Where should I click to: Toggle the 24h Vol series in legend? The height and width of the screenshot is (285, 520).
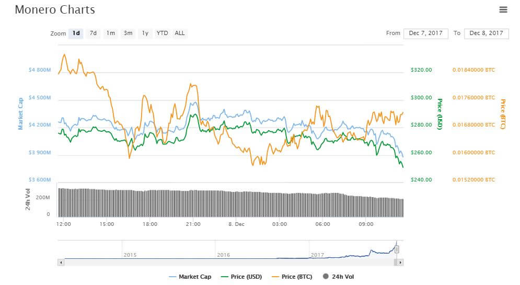click(x=338, y=277)
